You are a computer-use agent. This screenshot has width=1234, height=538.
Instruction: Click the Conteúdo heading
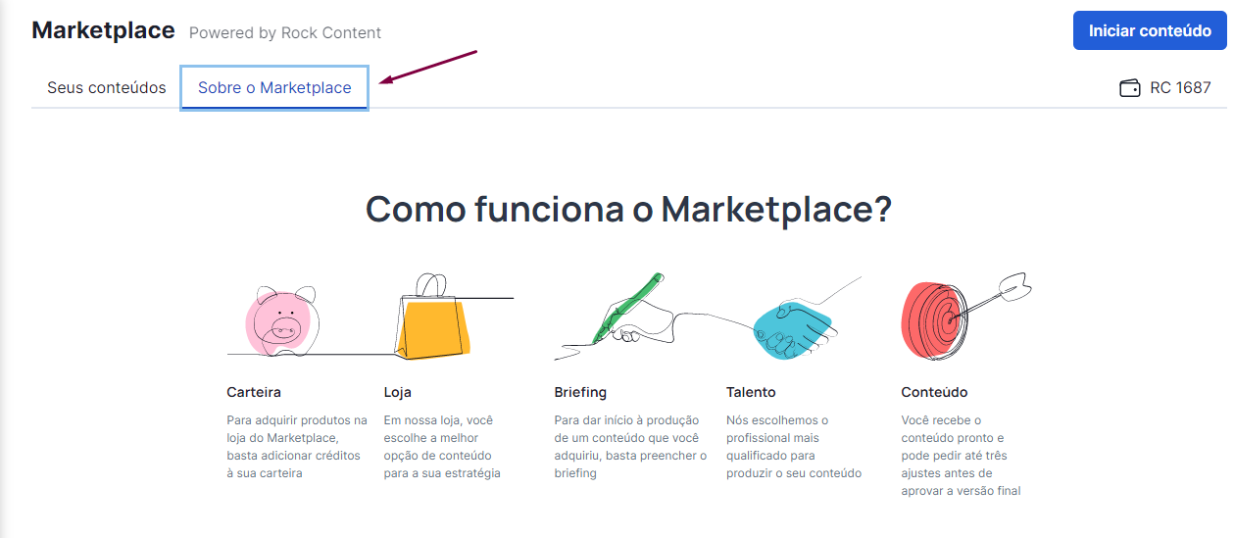[934, 392]
